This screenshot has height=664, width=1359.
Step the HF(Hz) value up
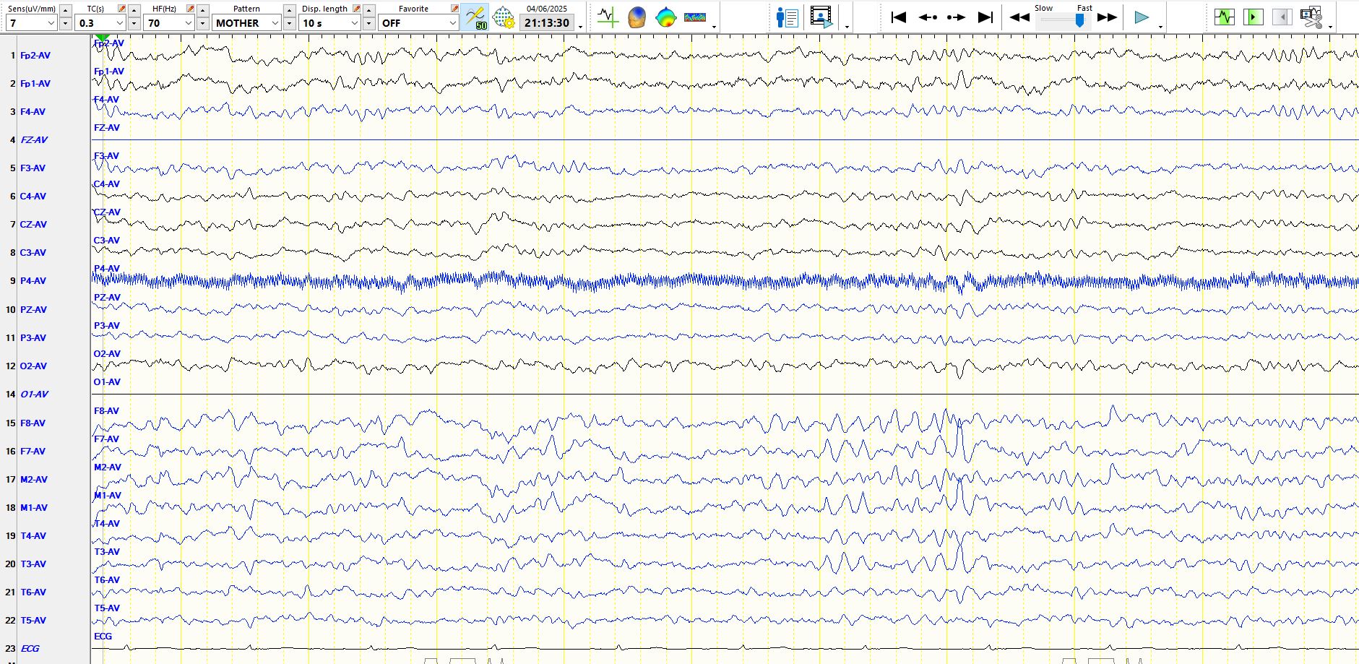203,10
